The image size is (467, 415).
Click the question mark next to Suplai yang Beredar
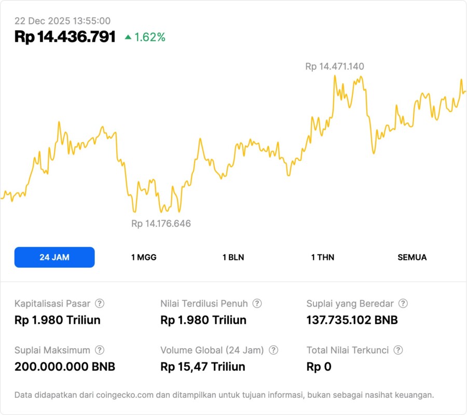tap(403, 303)
